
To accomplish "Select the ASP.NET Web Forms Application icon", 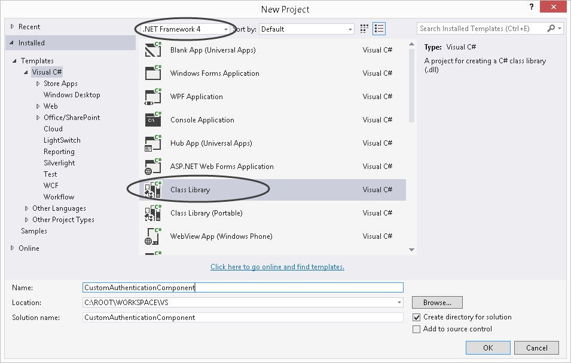I will tap(153, 166).
